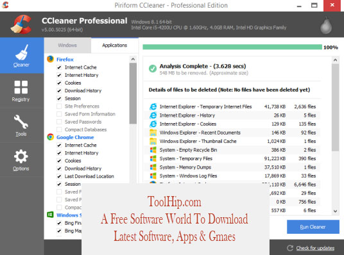Click Windows icon for Windows Log Files row
344x255 pixels.
click(153, 176)
